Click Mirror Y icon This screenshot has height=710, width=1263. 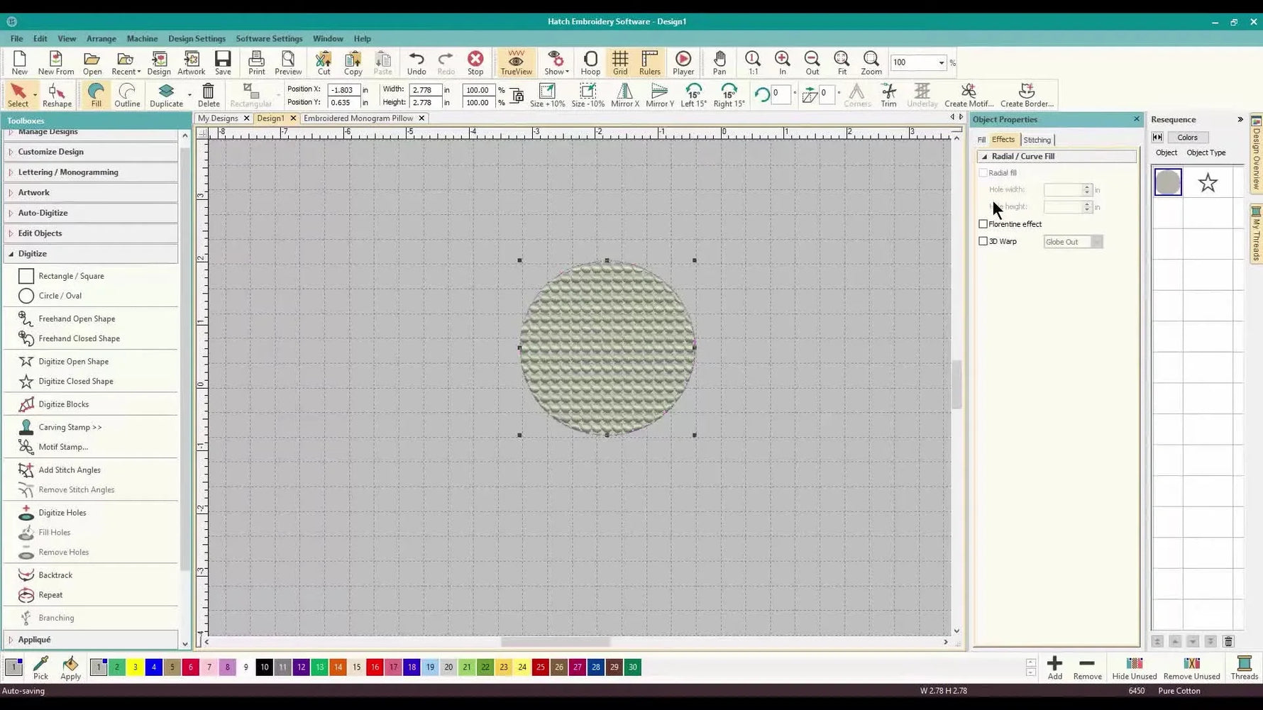(659, 95)
